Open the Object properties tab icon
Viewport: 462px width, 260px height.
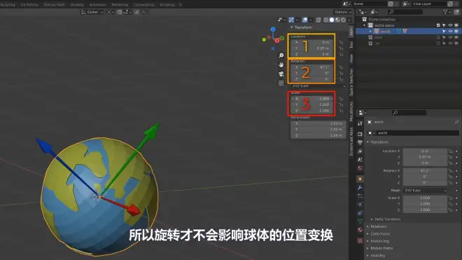(x=360, y=179)
